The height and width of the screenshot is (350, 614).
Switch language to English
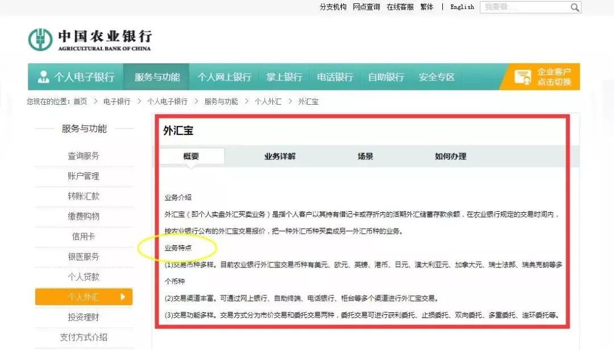pos(462,7)
